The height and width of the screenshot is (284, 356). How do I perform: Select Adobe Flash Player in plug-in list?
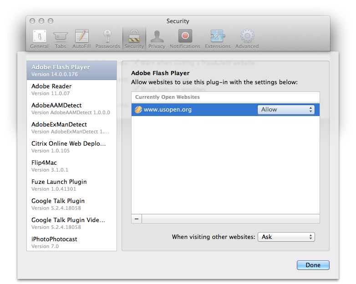[72, 71]
